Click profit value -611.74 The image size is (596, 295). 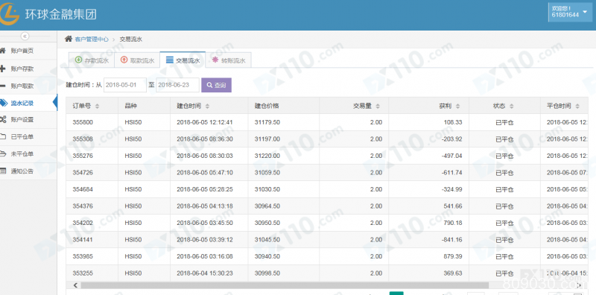(x=452, y=173)
